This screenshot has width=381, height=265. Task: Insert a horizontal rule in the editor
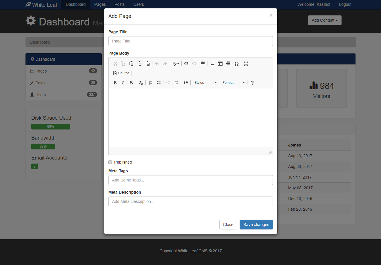[x=228, y=63]
